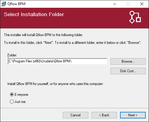Minimize the Qflow BPM installer window
The width and height of the screenshot is (149, 122).
[115, 4]
